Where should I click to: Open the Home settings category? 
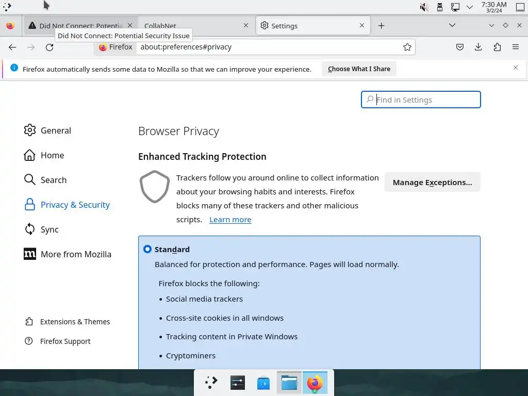pyautogui.click(x=44, y=155)
